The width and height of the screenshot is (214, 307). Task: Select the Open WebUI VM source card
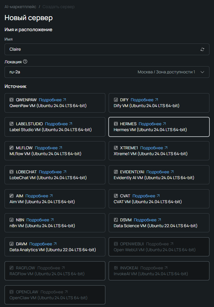pyautogui.click(x=159, y=247)
